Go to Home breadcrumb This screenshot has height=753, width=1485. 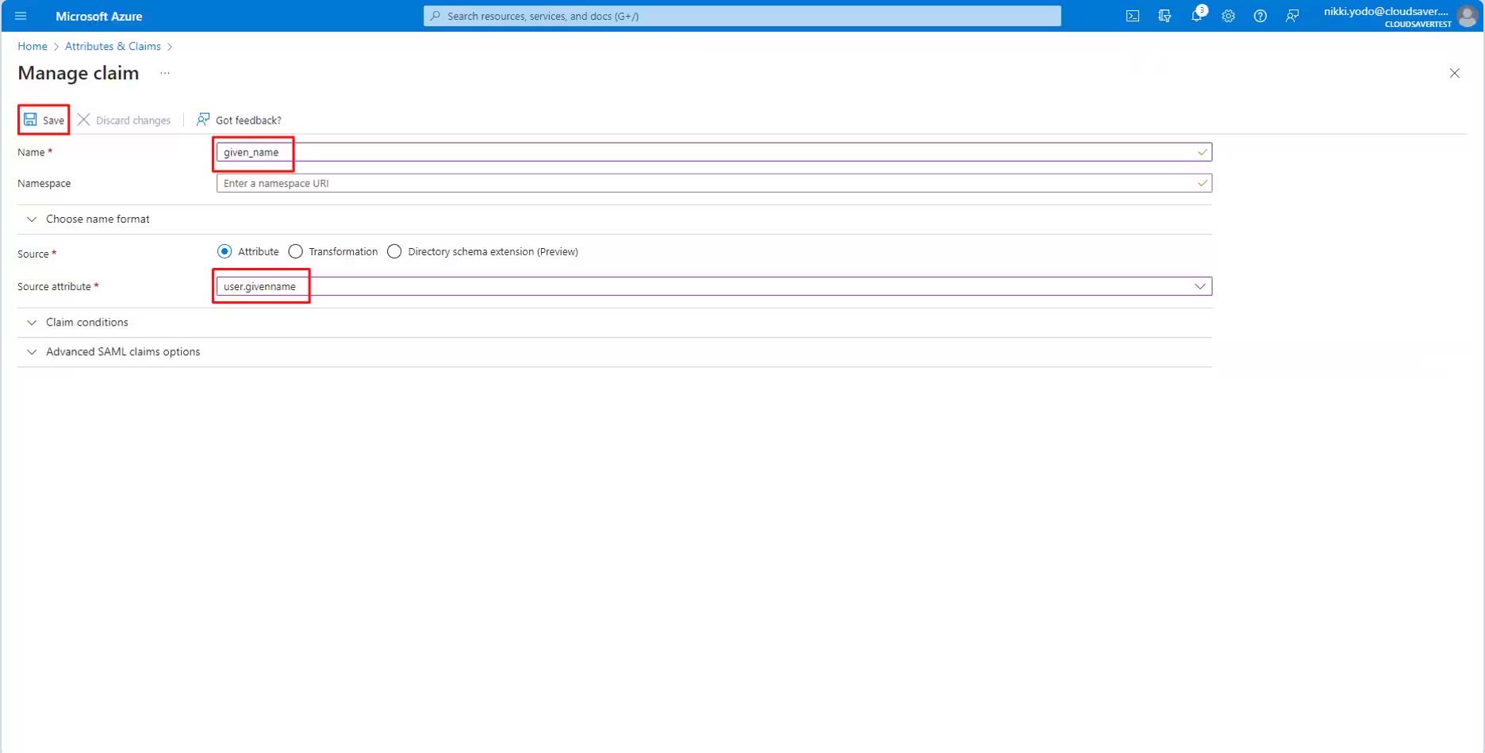[x=33, y=46]
